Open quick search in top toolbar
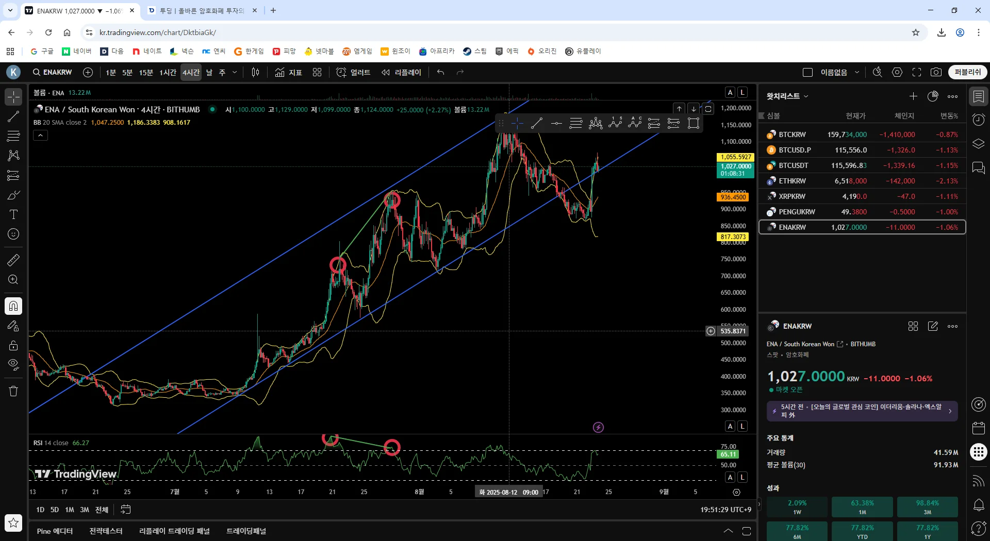Image resolution: width=990 pixels, height=541 pixels. click(877, 73)
